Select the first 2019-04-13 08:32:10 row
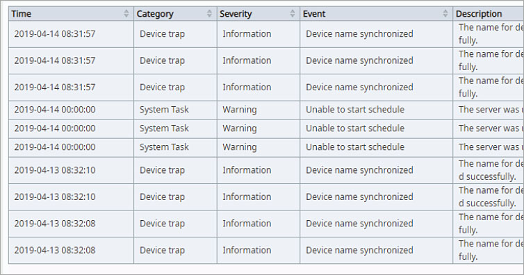 (x=266, y=170)
